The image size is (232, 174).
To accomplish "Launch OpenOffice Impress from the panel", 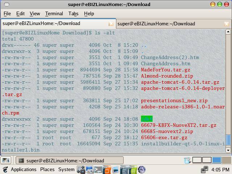I will click(x=107, y=170).
